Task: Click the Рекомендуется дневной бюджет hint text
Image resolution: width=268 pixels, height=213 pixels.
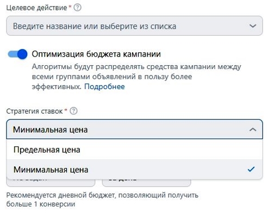Action: (x=102, y=199)
